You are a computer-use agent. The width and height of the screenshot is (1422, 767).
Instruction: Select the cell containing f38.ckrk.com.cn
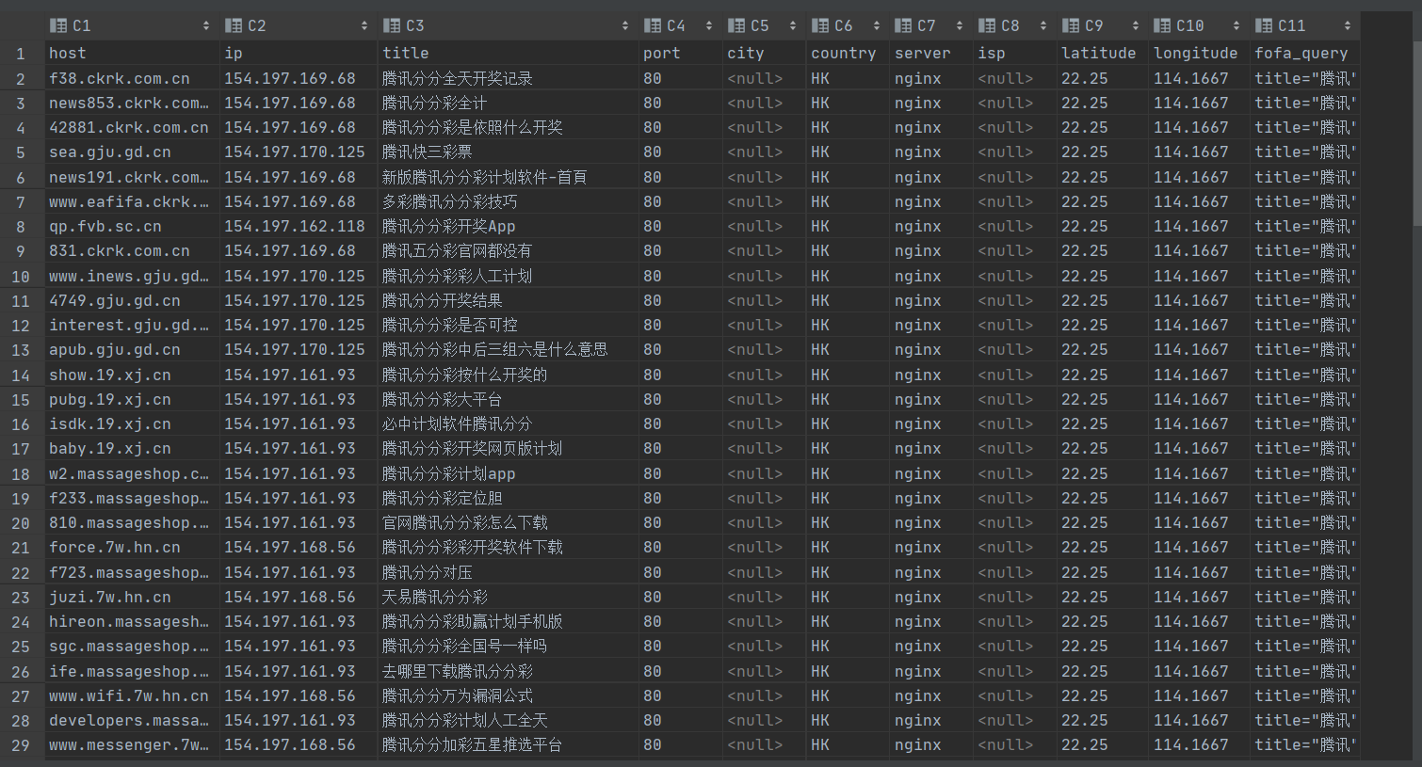point(114,78)
